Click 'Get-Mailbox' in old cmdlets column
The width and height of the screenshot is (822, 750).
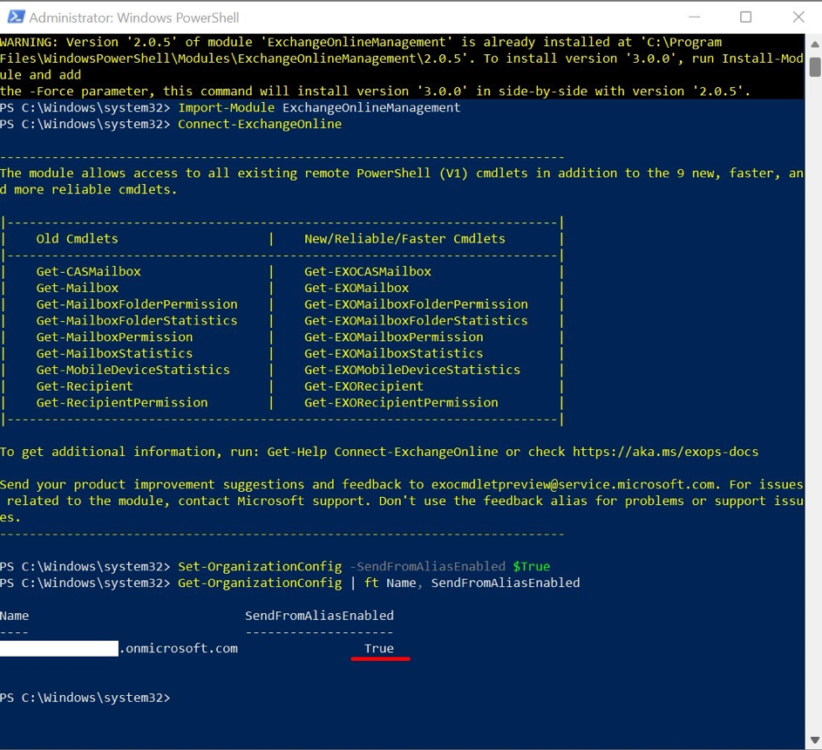click(x=77, y=288)
